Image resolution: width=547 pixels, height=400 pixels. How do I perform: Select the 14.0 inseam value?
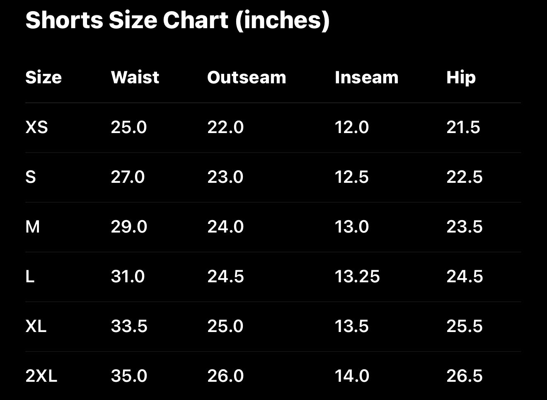tap(352, 376)
